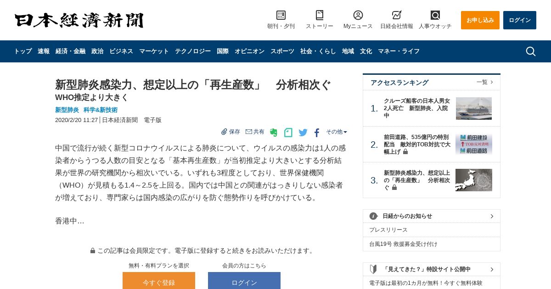Screen dimensions: 551x289
Task: Click the blue ログイン button below article
Action: [x=244, y=280]
